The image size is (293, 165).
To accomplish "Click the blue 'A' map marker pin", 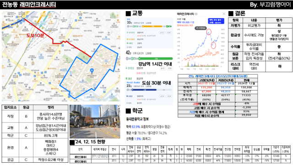I will click(x=92, y=71).
